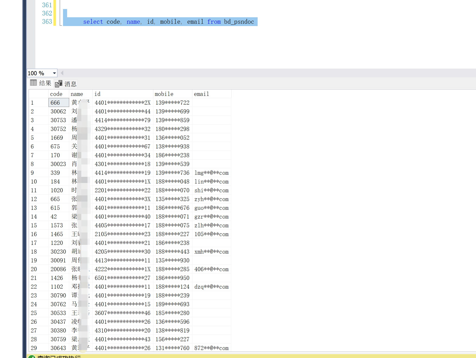This screenshot has height=358, width=476.
Task: Select the id column header
Action: click(x=97, y=94)
